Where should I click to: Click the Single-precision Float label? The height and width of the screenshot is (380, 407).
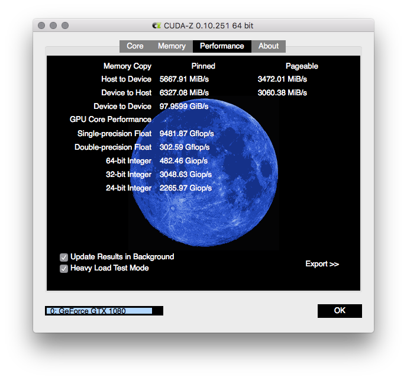[115, 134]
